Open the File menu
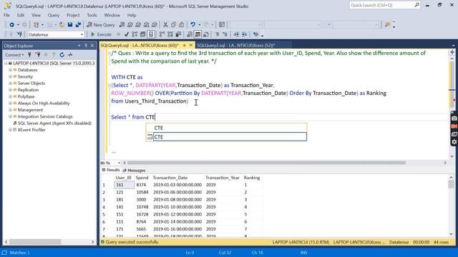The width and height of the screenshot is (458, 257). (6, 15)
